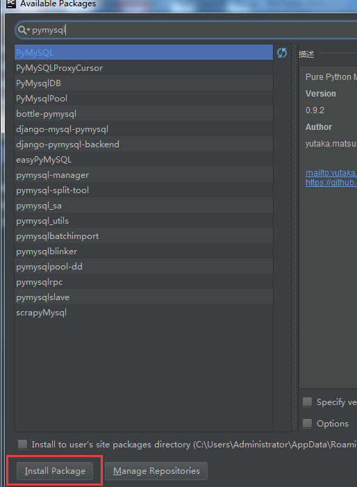Click the 0.9.2 version value
The image size is (357, 487).
pyautogui.click(x=315, y=110)
